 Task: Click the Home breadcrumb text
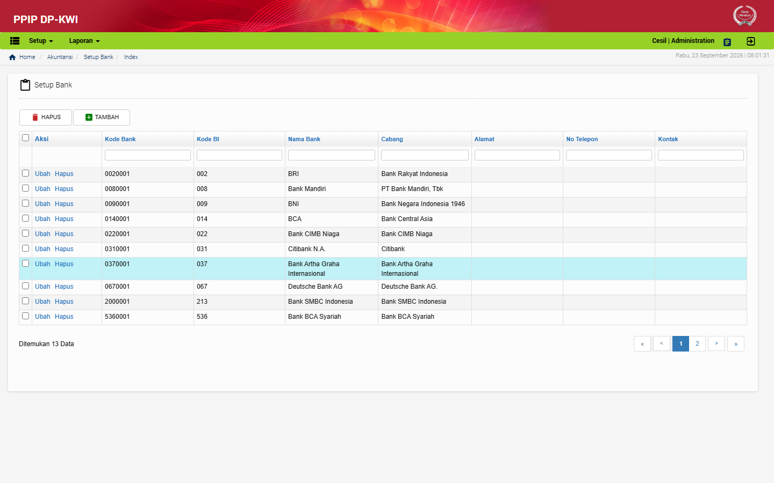(27, 57)
